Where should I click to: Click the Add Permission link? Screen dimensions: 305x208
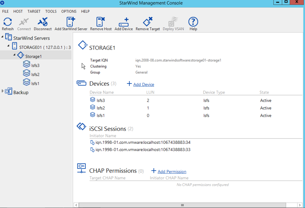pyautogui.click(x=172, y=171)
